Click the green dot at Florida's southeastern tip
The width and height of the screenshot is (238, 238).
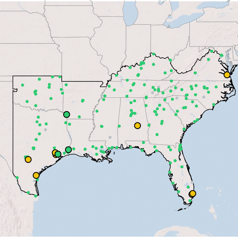(190, 201)
